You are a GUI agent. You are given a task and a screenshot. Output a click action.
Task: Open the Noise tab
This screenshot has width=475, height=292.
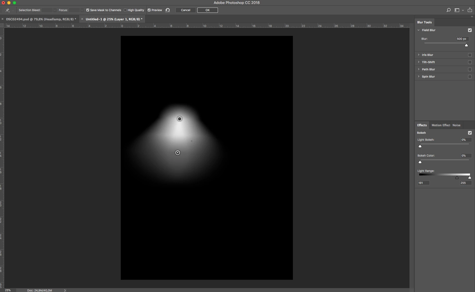coord(456,125)
